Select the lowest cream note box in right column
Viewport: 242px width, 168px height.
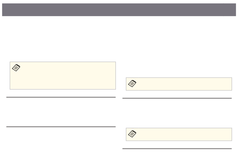point(179,134)
